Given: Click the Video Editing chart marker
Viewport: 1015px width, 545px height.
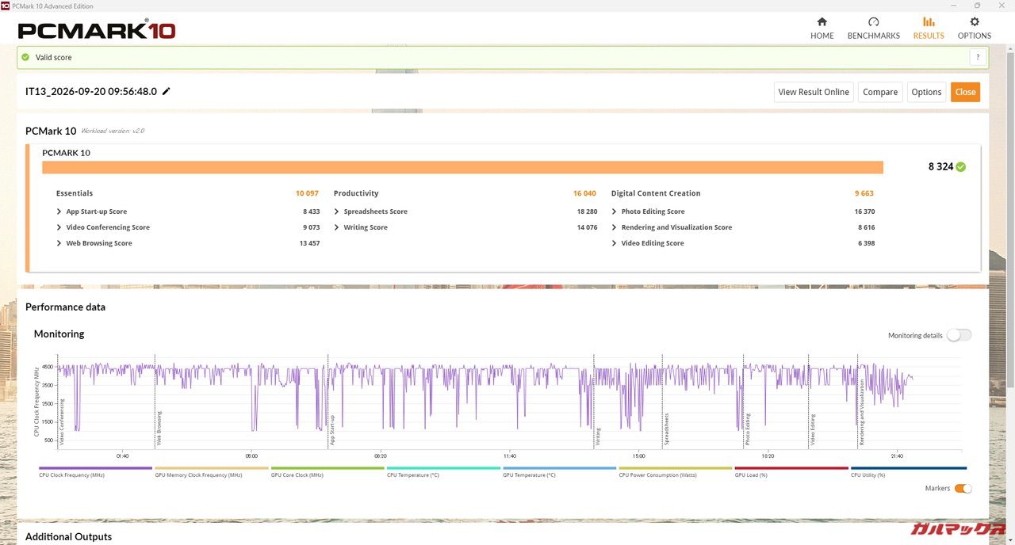Looking at the screenshot, I should pos(813,430).
